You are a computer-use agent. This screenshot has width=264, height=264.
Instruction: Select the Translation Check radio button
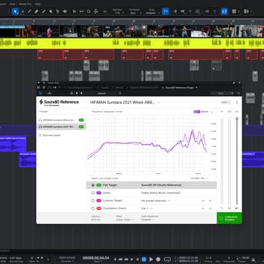click(93, 209)
